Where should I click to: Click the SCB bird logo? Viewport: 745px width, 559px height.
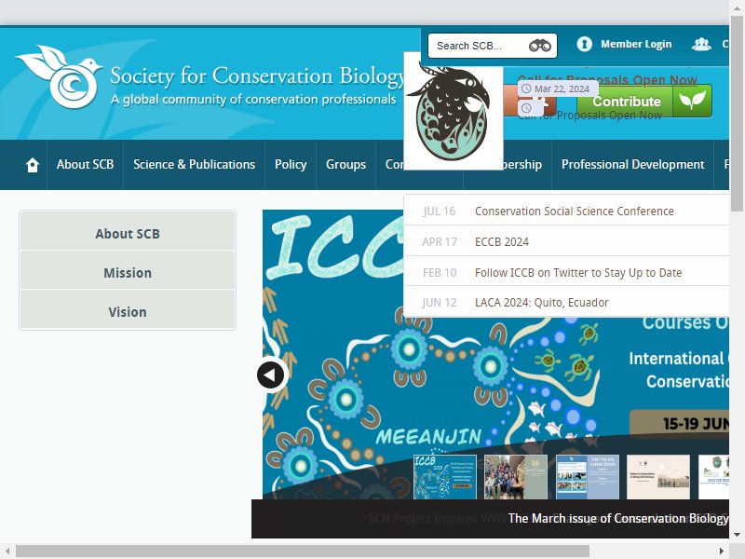60,76
